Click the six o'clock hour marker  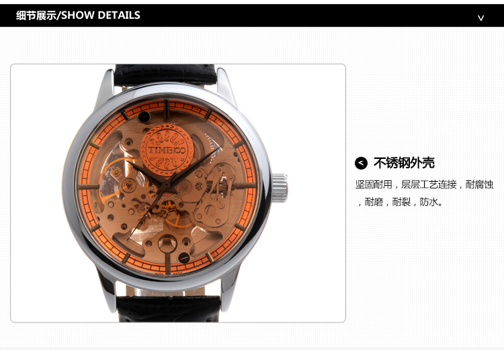[167, 263]
